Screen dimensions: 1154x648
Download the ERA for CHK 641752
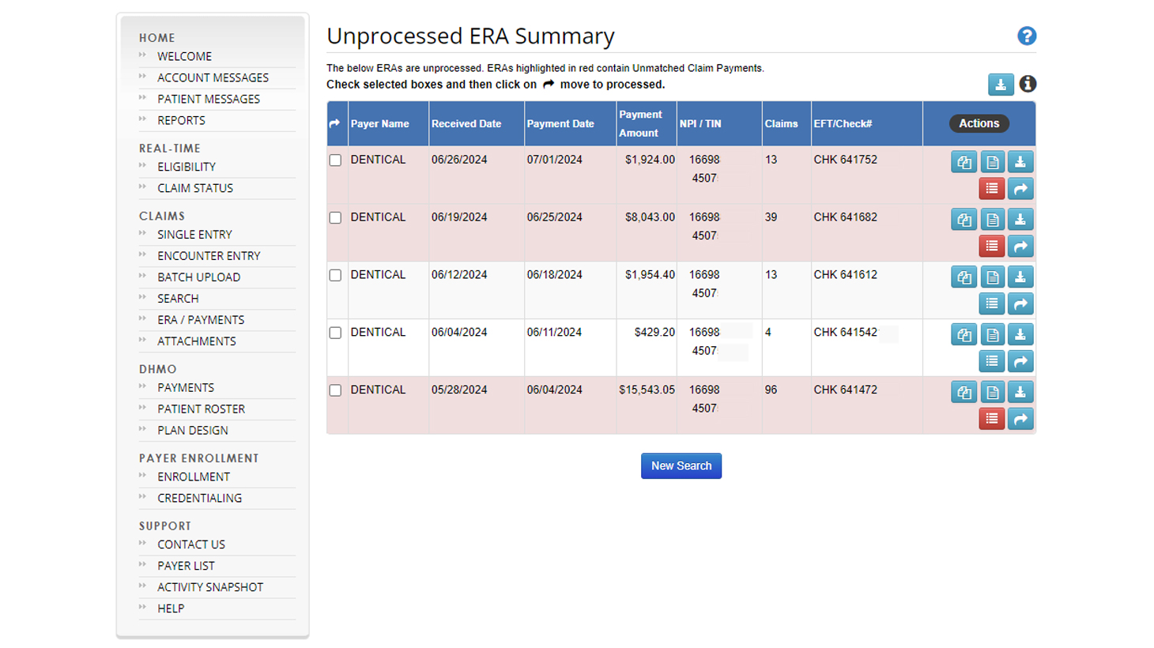1020,162
